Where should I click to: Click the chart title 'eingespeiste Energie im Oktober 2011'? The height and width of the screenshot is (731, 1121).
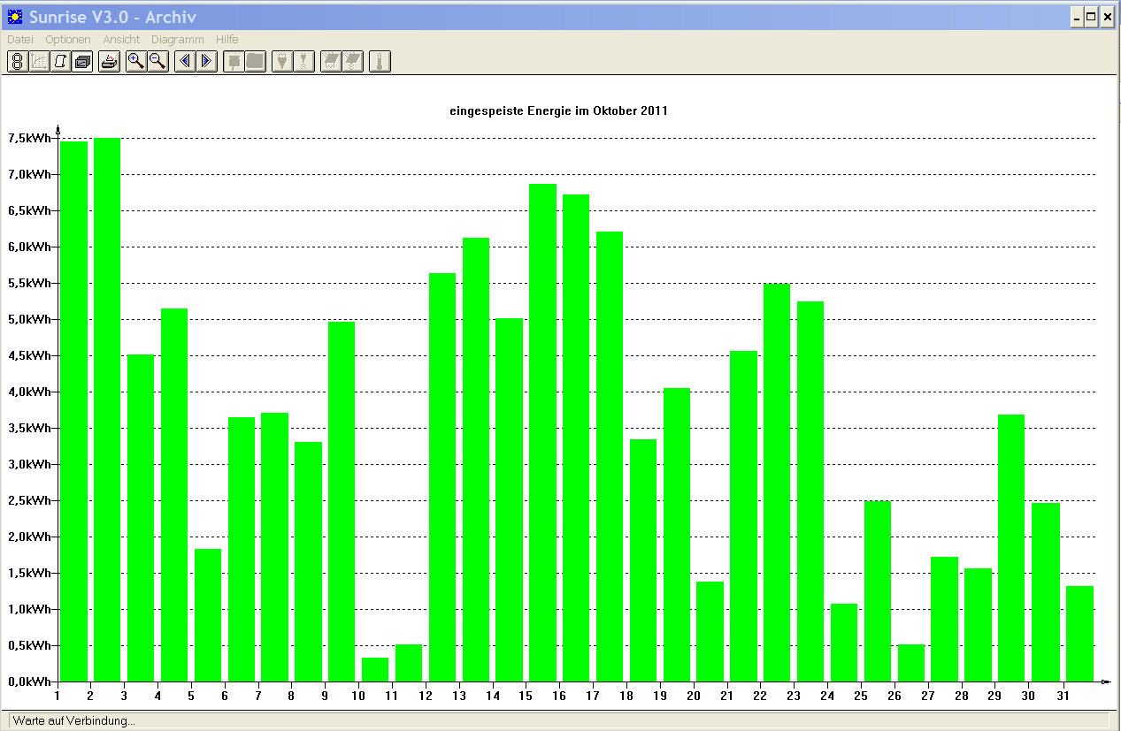tap(559, 111)
